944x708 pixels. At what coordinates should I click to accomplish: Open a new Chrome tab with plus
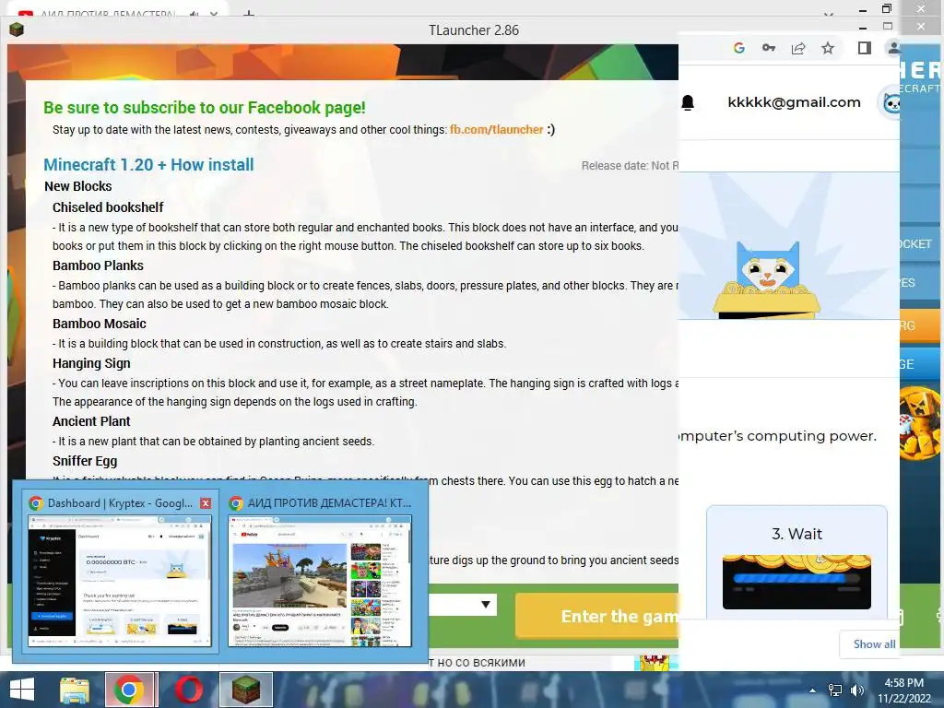pyautogui.click(x=249, y=13)
